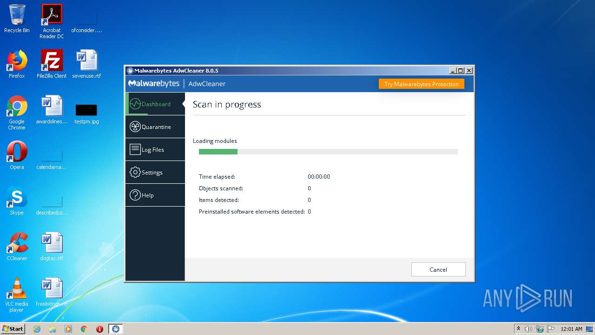This screenshot has height=335, width=595.
Task: Open the Action Center flag icon
Action: coord(551,329)
